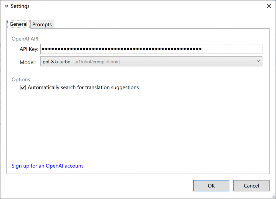
Task: Click the "Model:" field label
Action: [x=28, y=62]
